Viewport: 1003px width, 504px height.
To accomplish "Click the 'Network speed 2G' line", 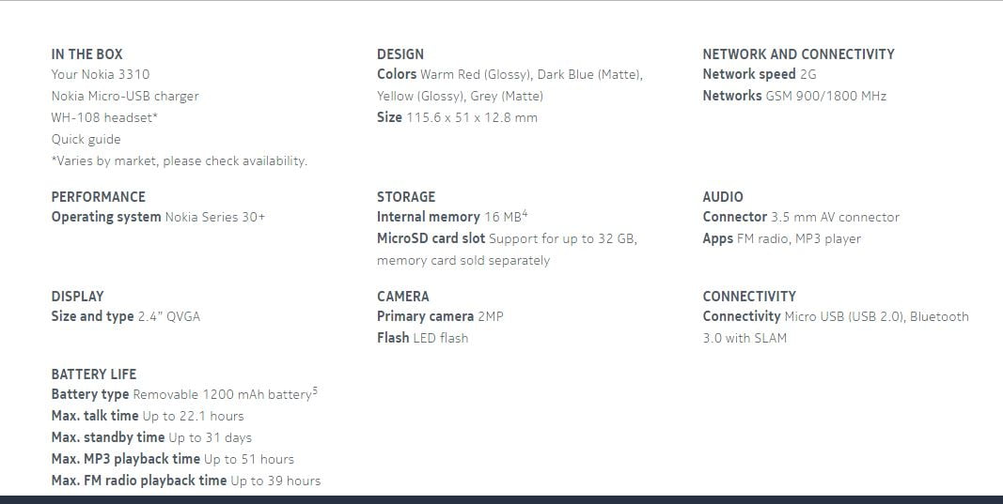I will (x=760, y=74).
